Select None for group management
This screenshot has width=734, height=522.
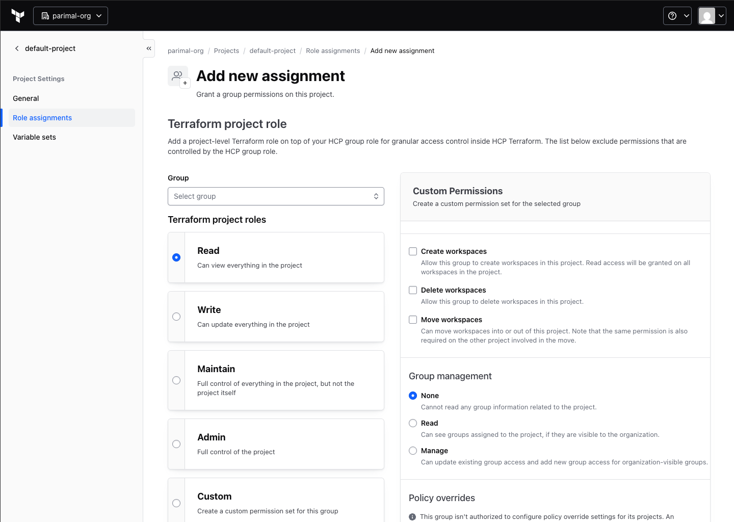[x=413, y=396]
